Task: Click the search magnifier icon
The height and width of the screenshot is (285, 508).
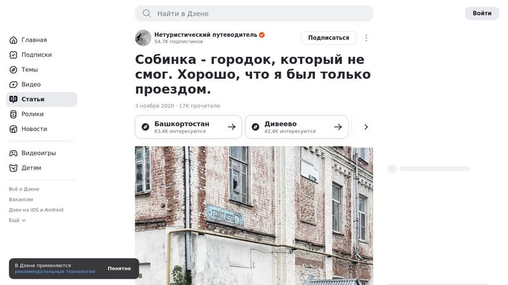Action: [x=147, y=13]
